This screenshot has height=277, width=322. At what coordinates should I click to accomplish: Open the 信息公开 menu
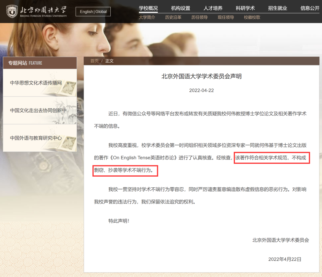[310, 8]
